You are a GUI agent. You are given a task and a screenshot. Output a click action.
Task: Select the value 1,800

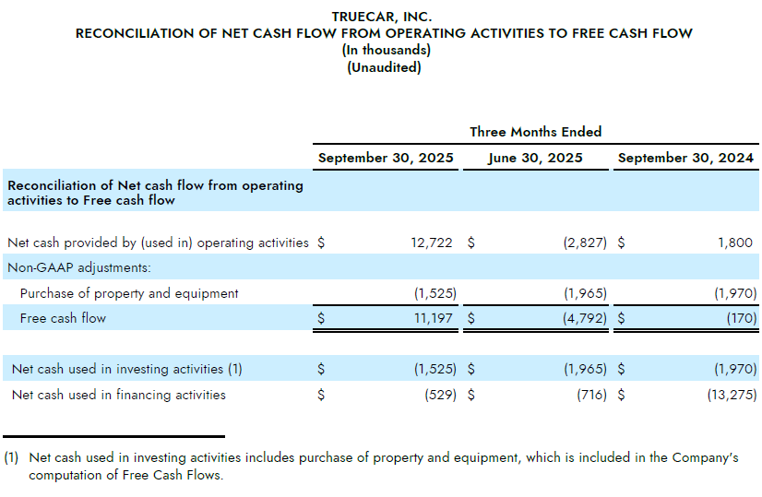coord(735,243)
